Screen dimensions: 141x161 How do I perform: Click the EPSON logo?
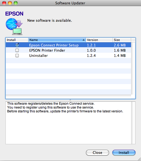14,14
